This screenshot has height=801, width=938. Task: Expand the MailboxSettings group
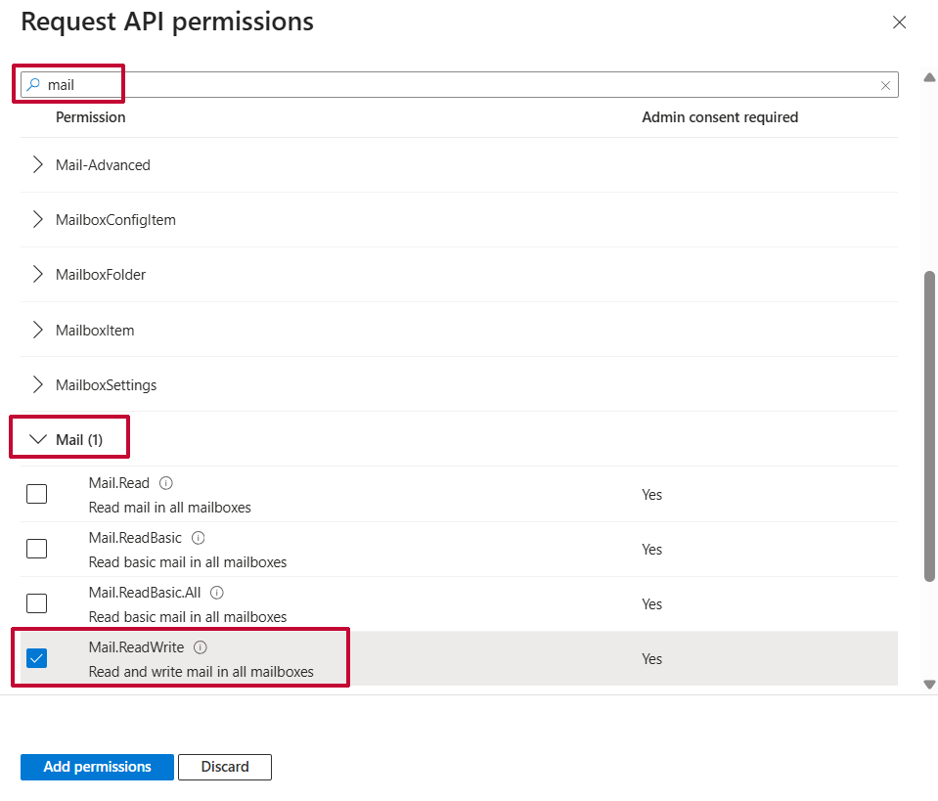(38, 385)
